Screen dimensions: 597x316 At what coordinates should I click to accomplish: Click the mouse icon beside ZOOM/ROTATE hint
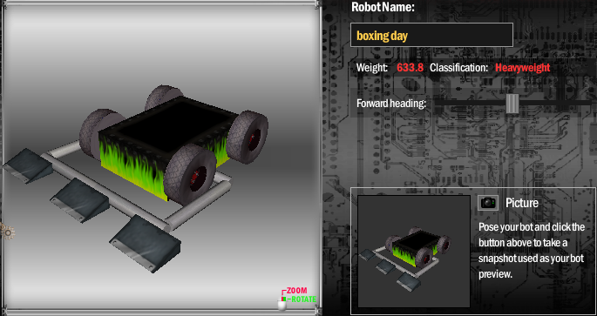click(x=282, y=305)
